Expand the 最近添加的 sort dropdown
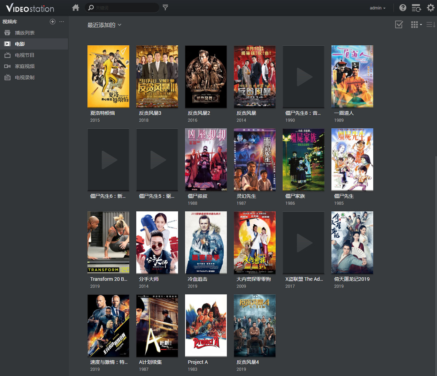 [104, 25]
